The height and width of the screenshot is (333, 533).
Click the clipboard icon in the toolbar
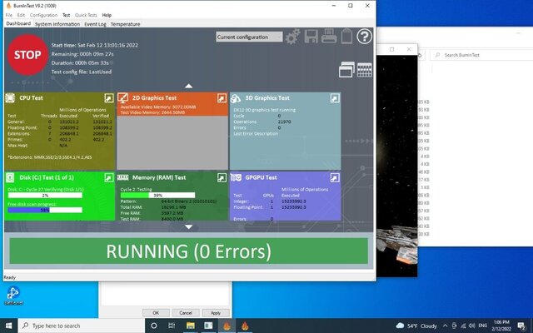(345, 37)
